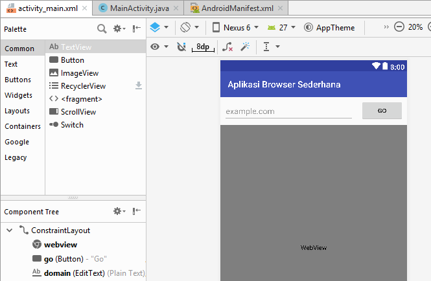Toggle autoconnect magnet icon
Image resolution: width=431 pixels, height=281 pixels.
pyautogui.click(x=181, y=47)
